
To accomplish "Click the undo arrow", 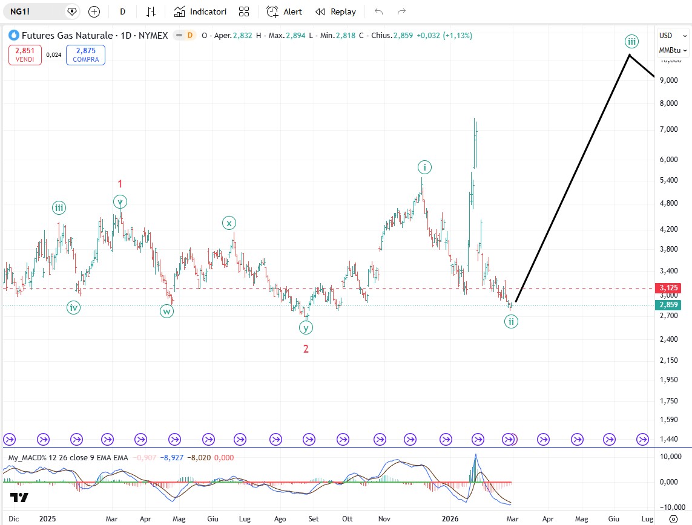I will (379, 11).
